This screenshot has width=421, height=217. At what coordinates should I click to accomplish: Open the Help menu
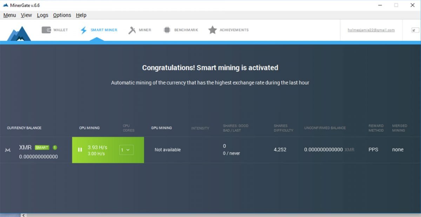pyautogui.click(x=81, y=15)
